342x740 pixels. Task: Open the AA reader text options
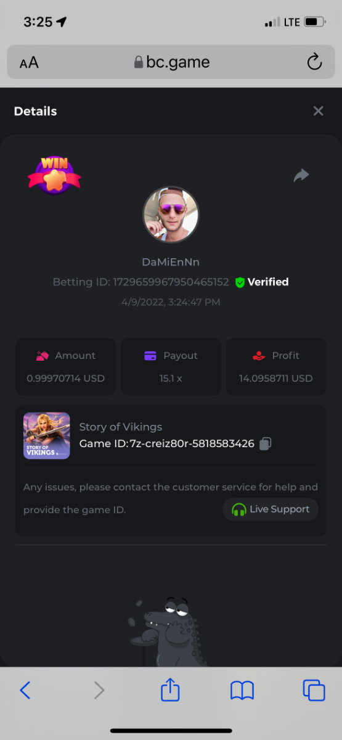29,62
